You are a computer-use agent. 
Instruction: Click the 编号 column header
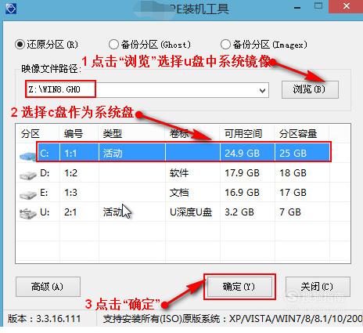coord(74,134)
